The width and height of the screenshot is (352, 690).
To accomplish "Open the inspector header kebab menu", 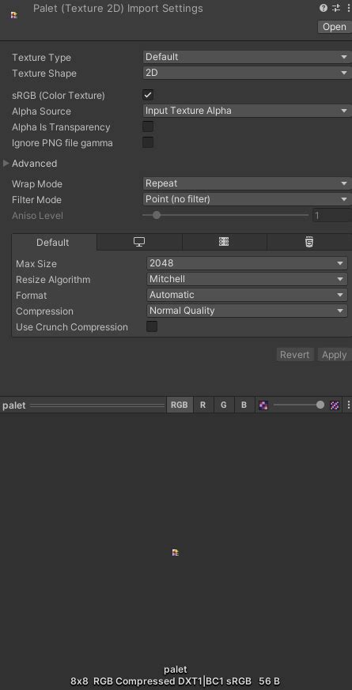I will pyautogui.click(x=348, y=8).
